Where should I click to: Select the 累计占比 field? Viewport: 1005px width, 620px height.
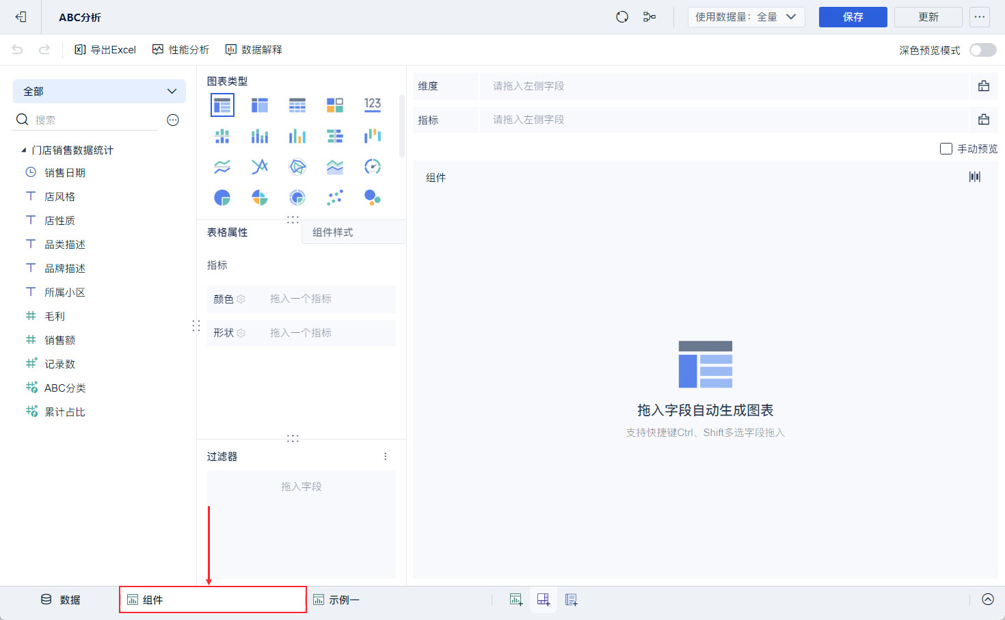click(x=65, y=412)
